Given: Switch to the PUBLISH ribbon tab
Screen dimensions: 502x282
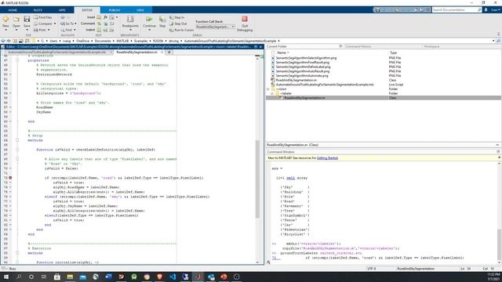Looking at the screenshot, I should 115,10.
